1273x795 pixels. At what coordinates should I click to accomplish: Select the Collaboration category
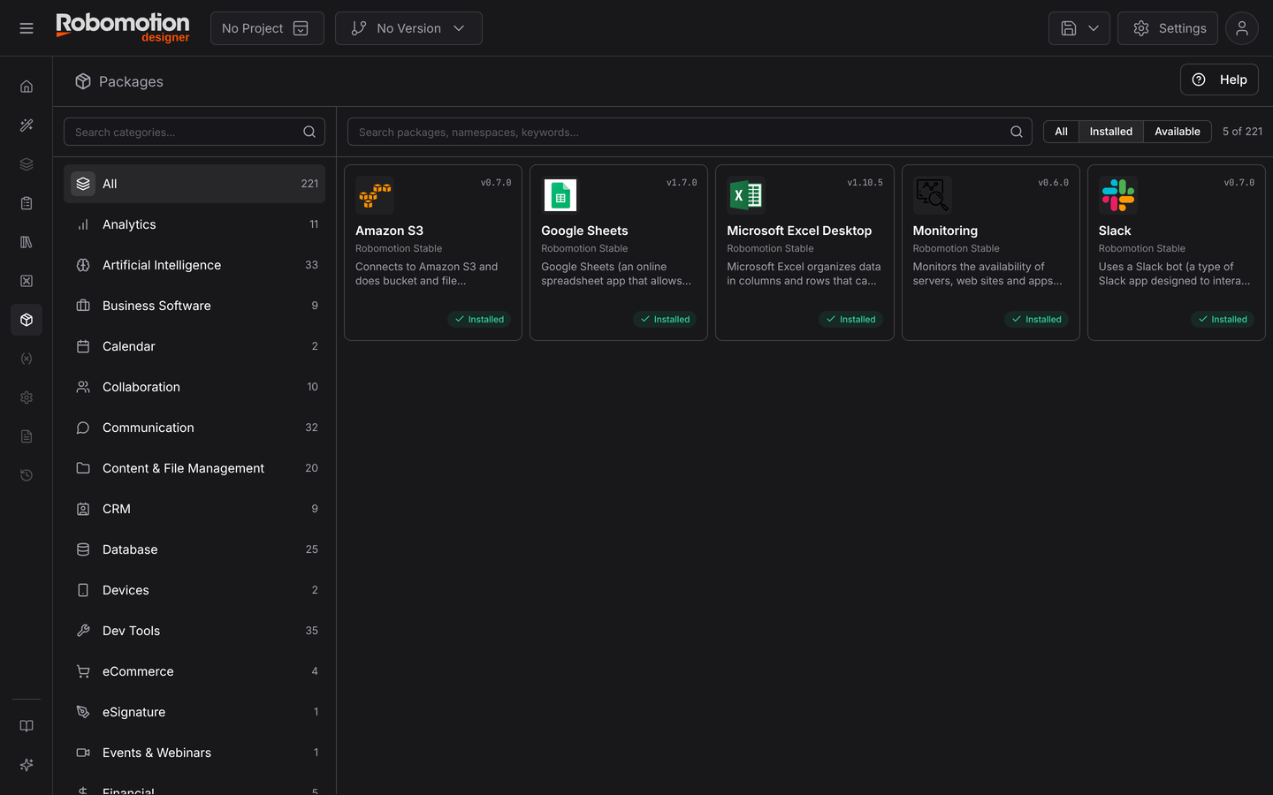pos(194,387)
